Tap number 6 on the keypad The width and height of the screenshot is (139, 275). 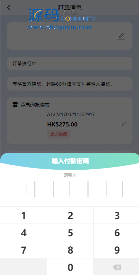pyautogui.click(x=117, y=233)
